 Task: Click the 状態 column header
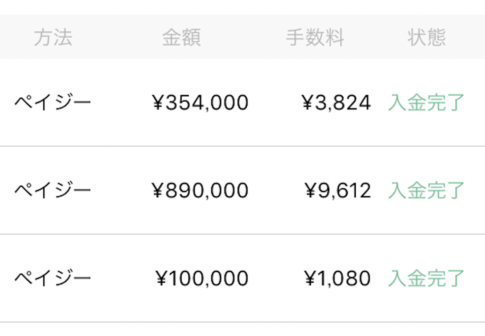click(426, 37)
